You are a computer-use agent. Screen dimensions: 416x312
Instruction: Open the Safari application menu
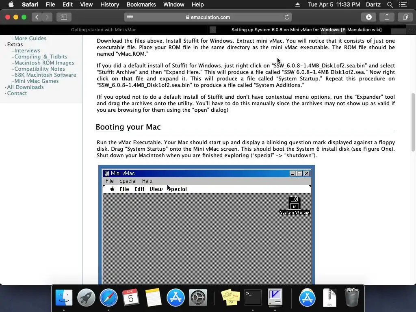30,4
